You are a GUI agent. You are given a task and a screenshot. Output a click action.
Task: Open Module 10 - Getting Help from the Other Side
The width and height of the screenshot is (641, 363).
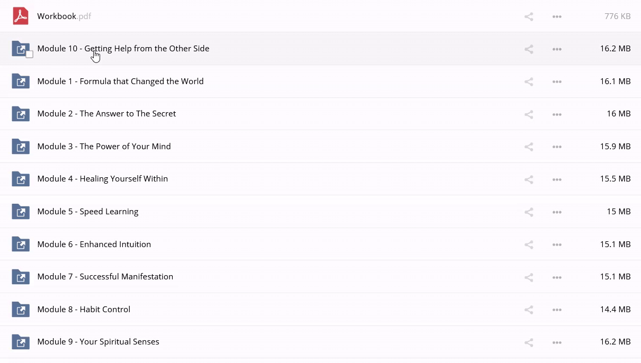tap(123, 49)
